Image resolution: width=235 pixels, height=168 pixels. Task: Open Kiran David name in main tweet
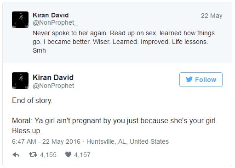pyautogui.click(x=53, y=77)
